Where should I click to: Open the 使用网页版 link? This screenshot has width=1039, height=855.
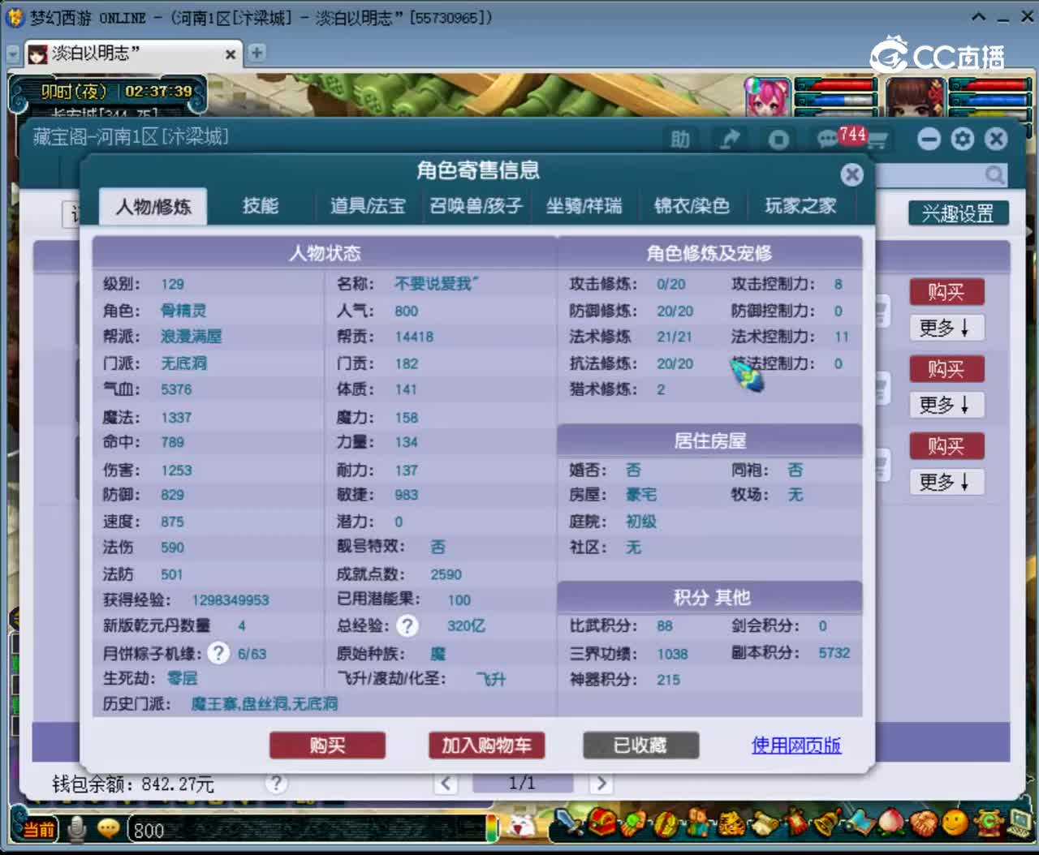point(796,745)
